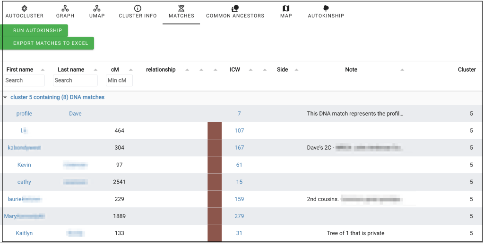Sort by the First name column arrow
The image size is (483, 245).
pyautogui.click(x=43, y=70)
